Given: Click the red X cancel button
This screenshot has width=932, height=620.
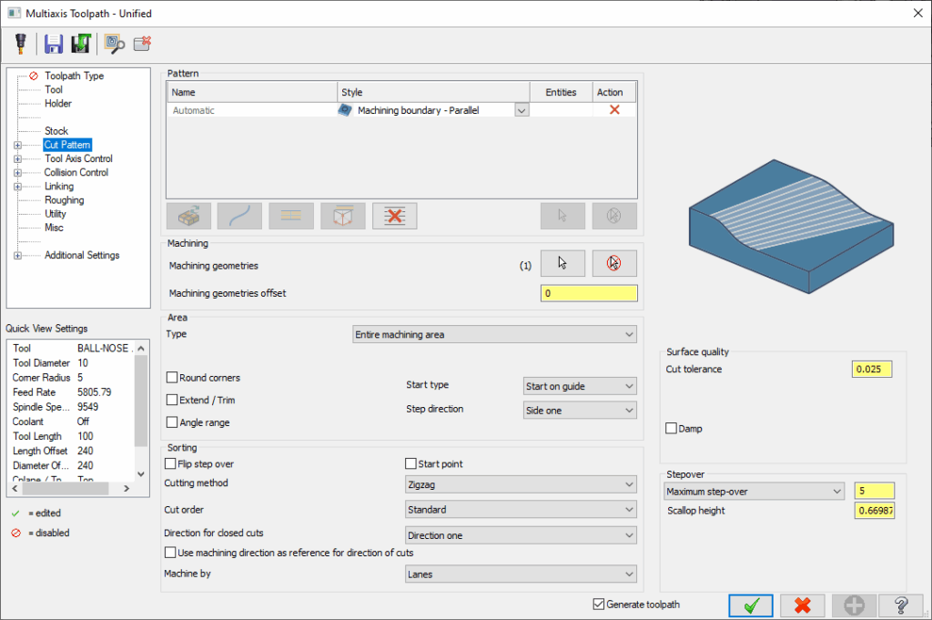Looking at the screenshot, I should click(803, 605).
